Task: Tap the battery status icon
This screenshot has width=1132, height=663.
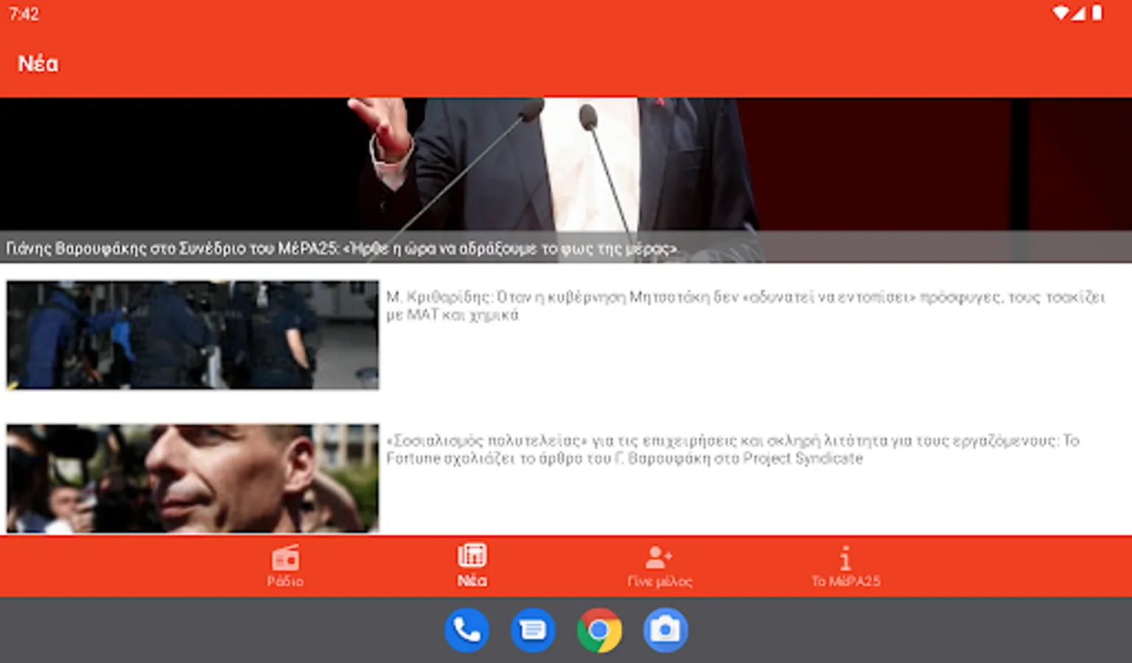Action: pos(1097,13)
